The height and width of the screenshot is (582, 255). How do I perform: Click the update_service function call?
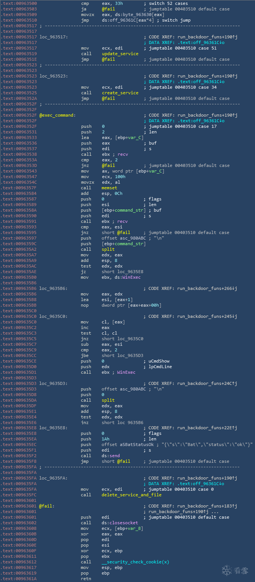point(120,54)
